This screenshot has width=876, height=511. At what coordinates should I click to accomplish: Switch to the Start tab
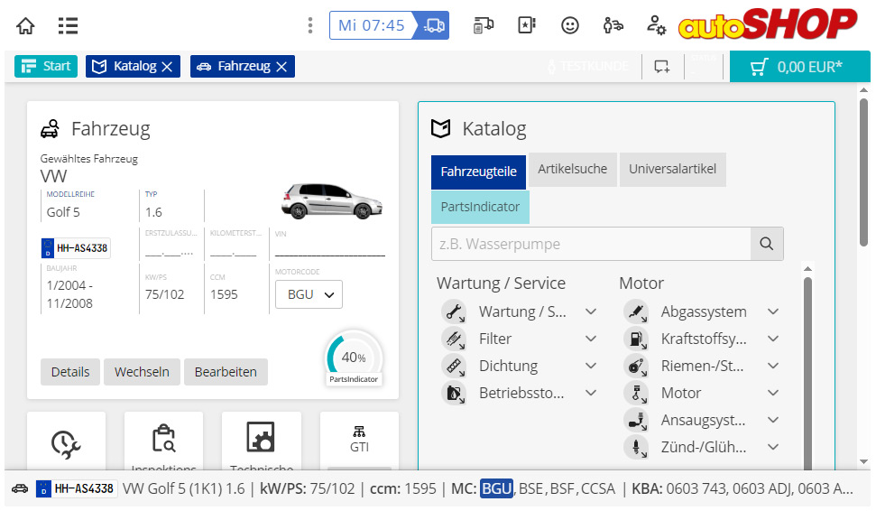[x=46, y=66]
